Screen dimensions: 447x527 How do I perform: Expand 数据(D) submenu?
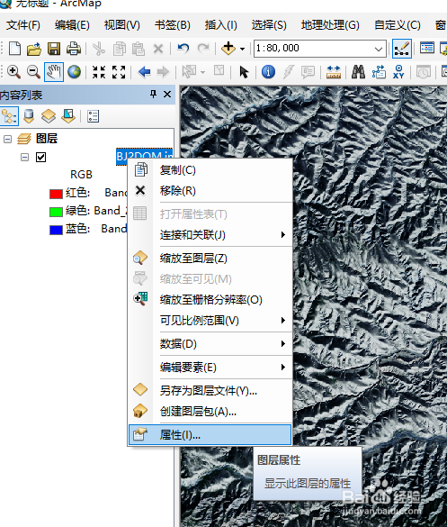[x=210, y=344]
